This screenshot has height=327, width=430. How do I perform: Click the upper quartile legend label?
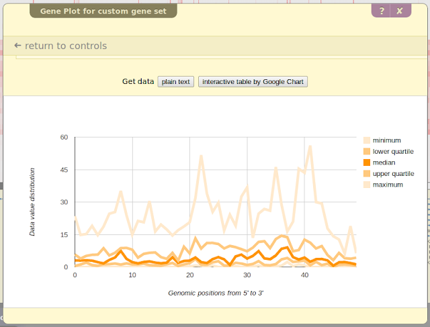tap(394, 173)
